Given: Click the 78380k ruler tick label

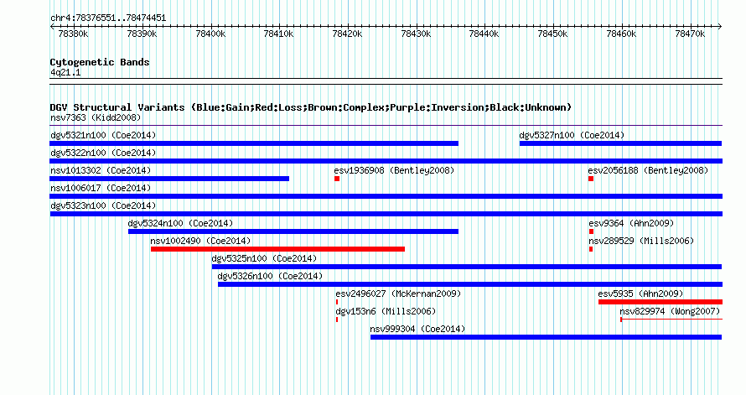Looking at the screenshot, I should (x=73, y=34).
